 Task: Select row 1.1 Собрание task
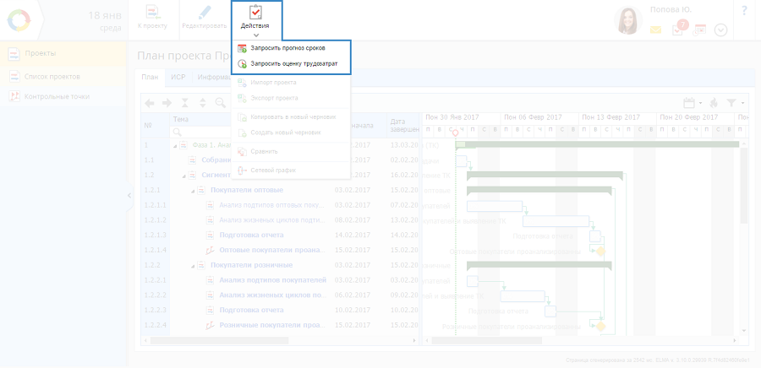pyautogui.click(x=280, y=160)
